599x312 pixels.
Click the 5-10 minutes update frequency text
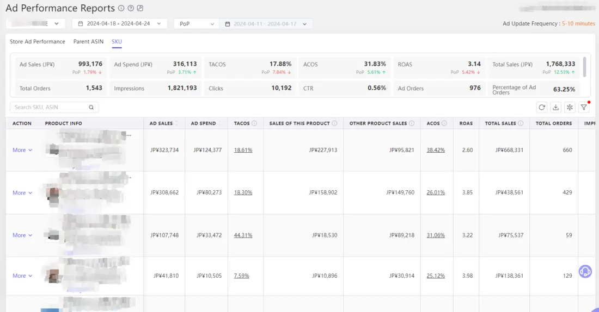(x=578, y=24)
